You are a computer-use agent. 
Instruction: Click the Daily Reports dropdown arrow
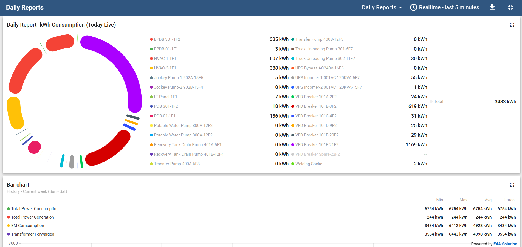click(400, 8)
